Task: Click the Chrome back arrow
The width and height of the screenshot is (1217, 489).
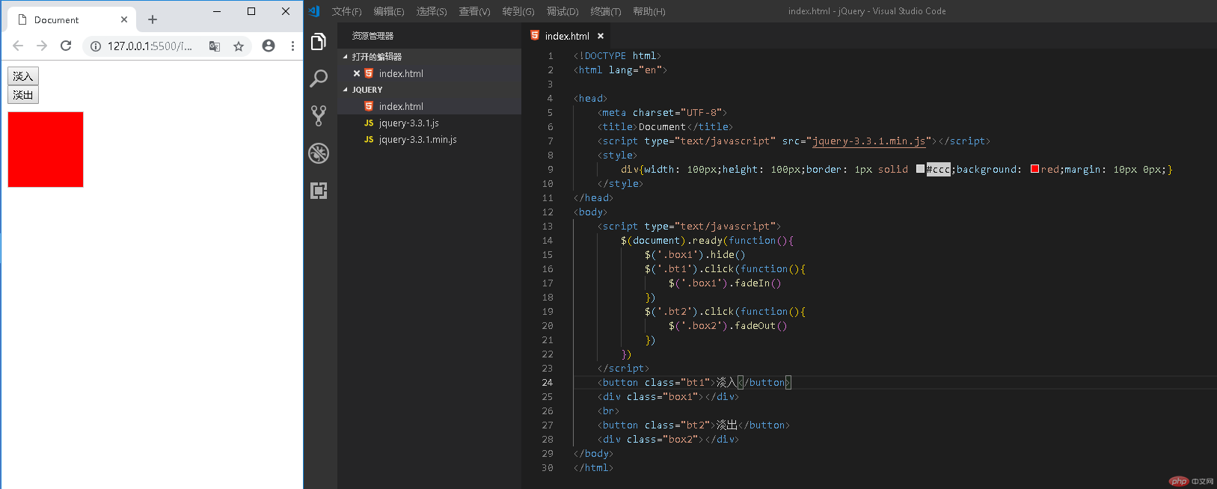Action: 18,46
